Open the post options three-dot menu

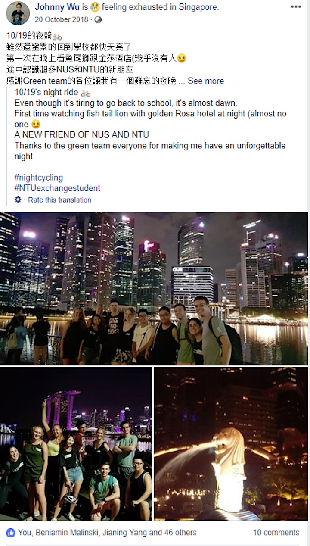(296, 7)
